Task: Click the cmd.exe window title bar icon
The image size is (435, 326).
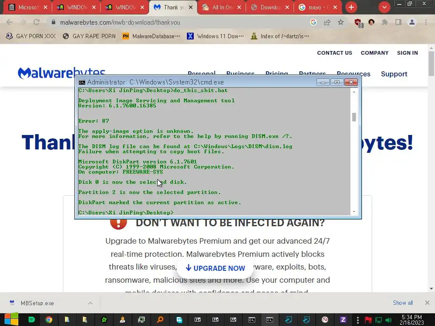Action: tap(82, 82)
